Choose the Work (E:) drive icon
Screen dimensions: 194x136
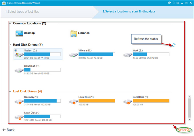[x=128, y=54]
